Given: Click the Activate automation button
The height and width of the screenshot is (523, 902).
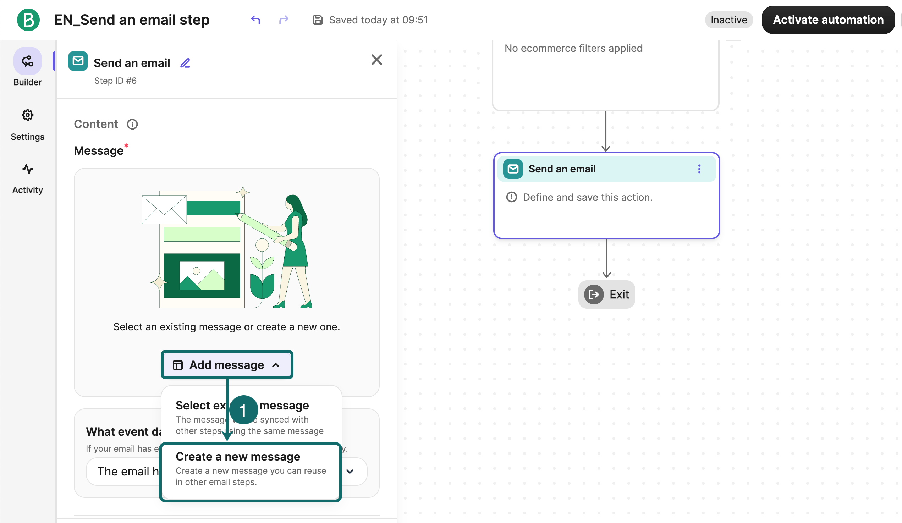Looking at the screenshot, I should coord(828,20).
